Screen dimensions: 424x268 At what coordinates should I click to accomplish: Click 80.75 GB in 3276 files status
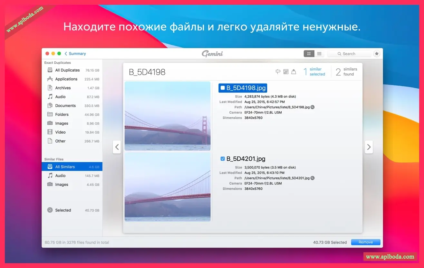(77, 242)
